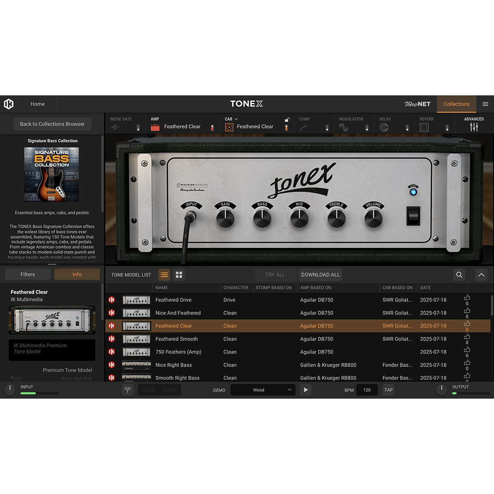Click the DOWNLOAD ALL button
The height and width of the screenshot is (494, 494).
tap(320, 275)
